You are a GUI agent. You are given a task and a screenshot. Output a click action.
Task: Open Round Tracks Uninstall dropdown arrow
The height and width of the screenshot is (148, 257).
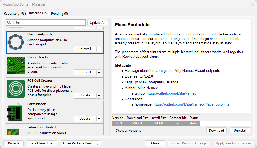[x=99, y=72]
